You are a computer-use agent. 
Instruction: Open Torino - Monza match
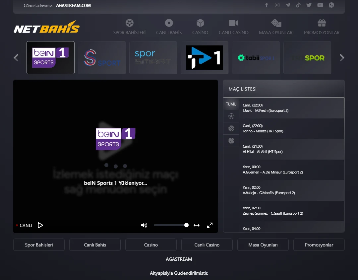[x=291, y=129]
